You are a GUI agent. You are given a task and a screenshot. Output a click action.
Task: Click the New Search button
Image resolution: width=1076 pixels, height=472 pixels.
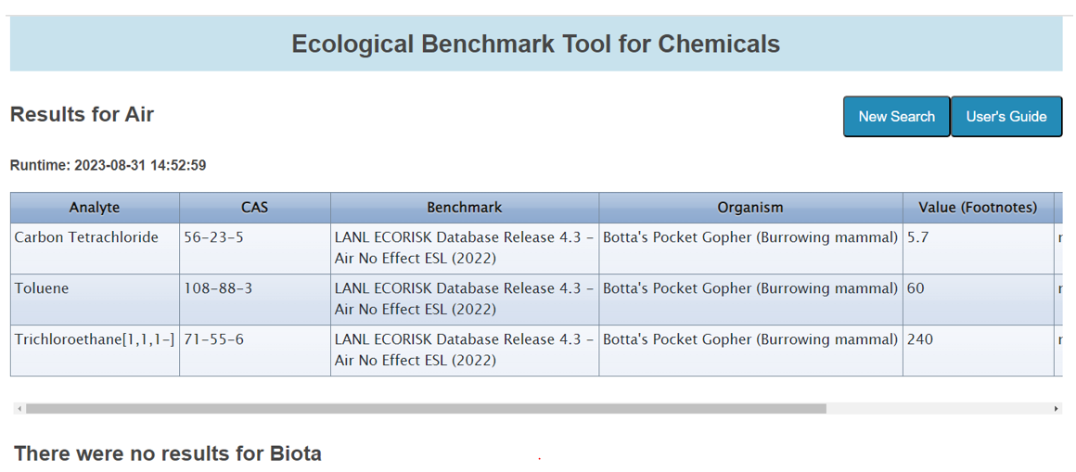896,117
